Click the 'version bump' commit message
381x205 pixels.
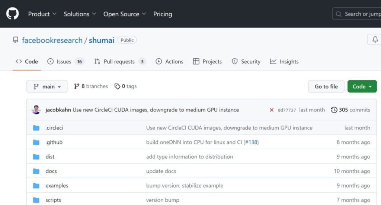[163, 200]
